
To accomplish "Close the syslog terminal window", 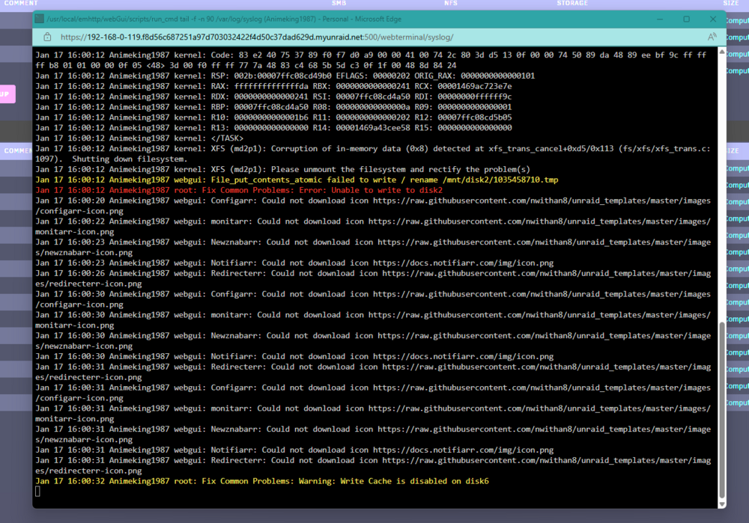I will (x=713, y=19).
